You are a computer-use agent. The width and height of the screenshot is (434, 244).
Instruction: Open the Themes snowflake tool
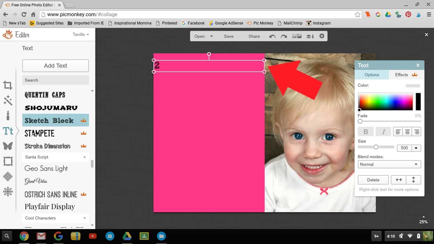(8, 192)
